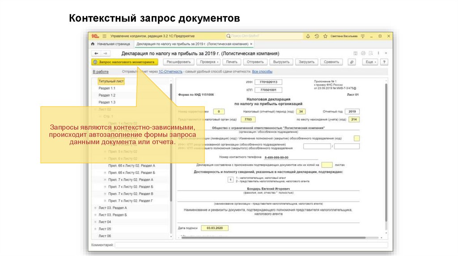Click the print icon in form header
This screenshot has width=458, height=256.
[363, 54]
